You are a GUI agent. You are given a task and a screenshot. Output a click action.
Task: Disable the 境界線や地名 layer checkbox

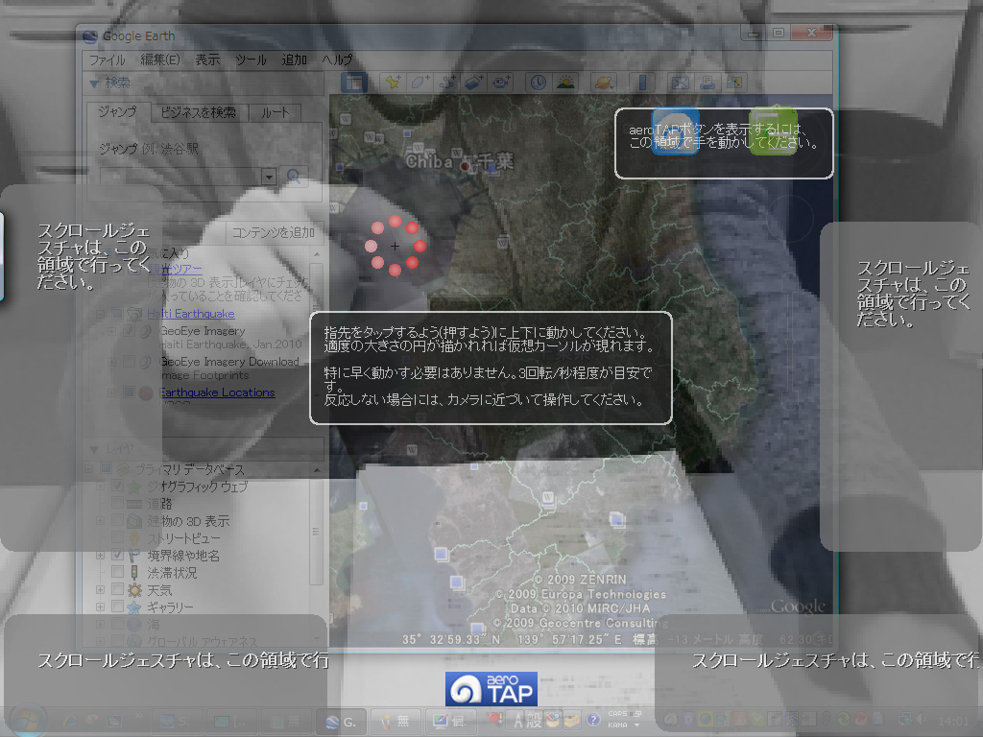pos(116,556)
